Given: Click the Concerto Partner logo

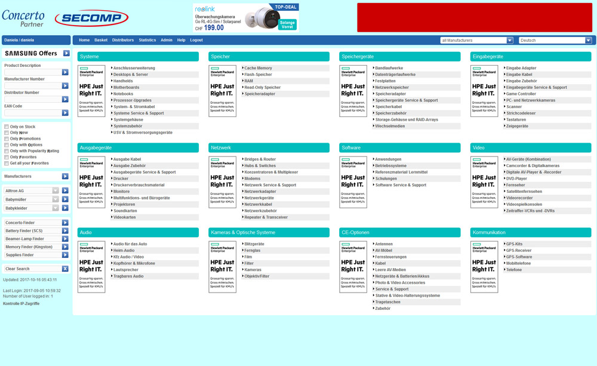Looking at the screenshot, I should 23,19.
